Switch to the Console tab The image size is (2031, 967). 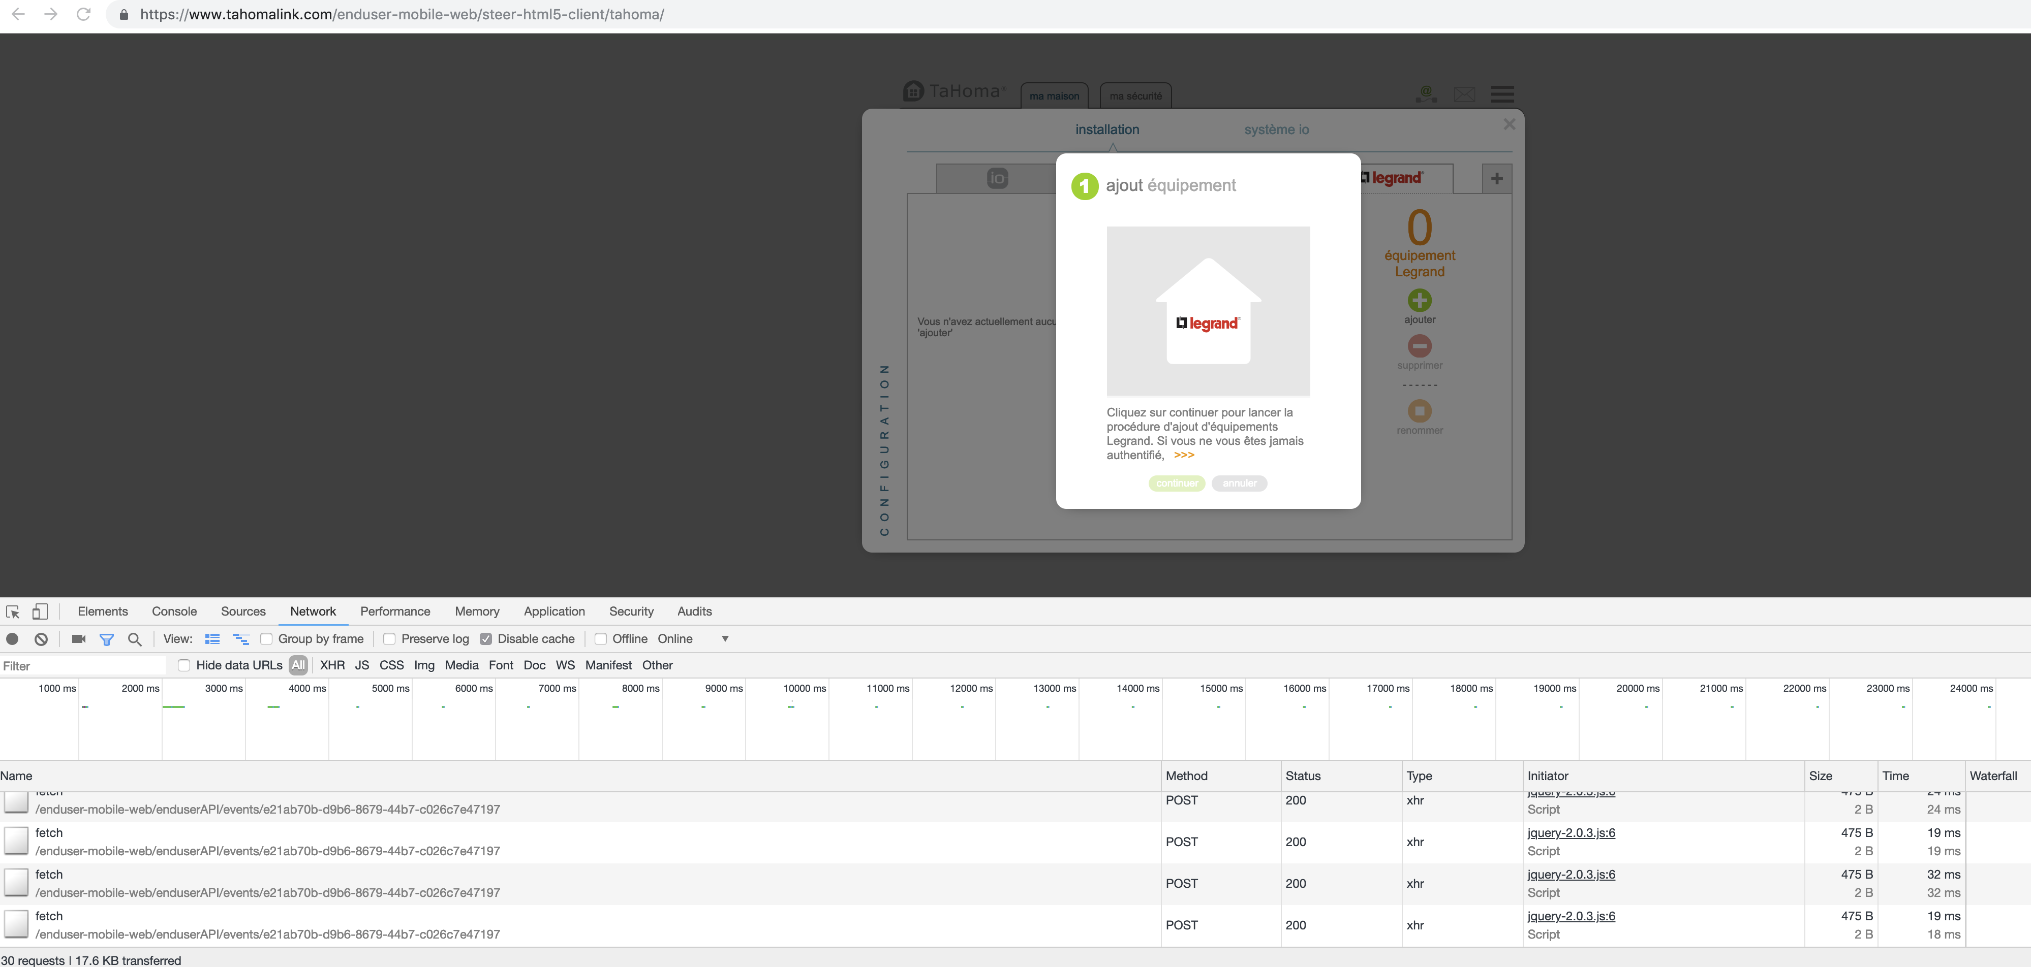pos(174,611)
